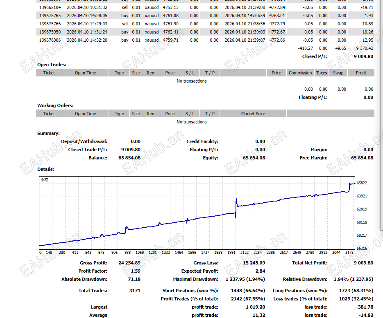Click the Closed Trade P/L label

88,150
